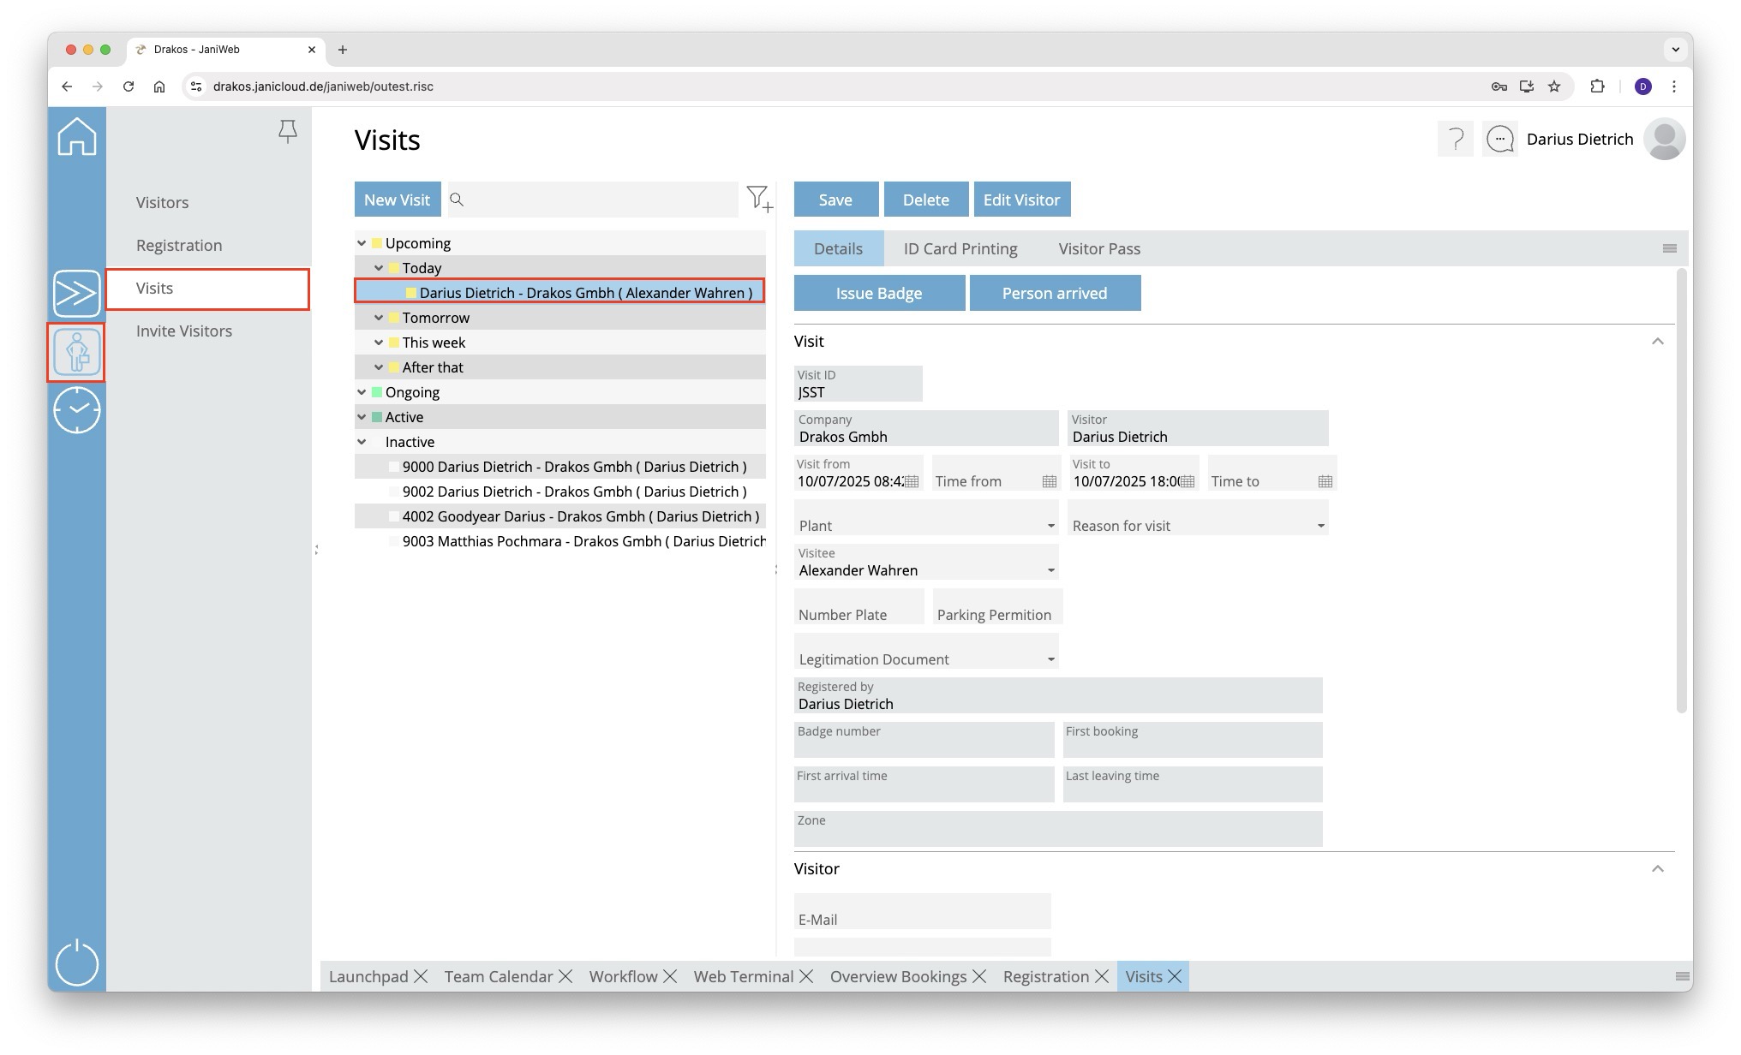Open the double-arrow workflow module icon
This screenshot has width=1741, height=1055.
76,294
